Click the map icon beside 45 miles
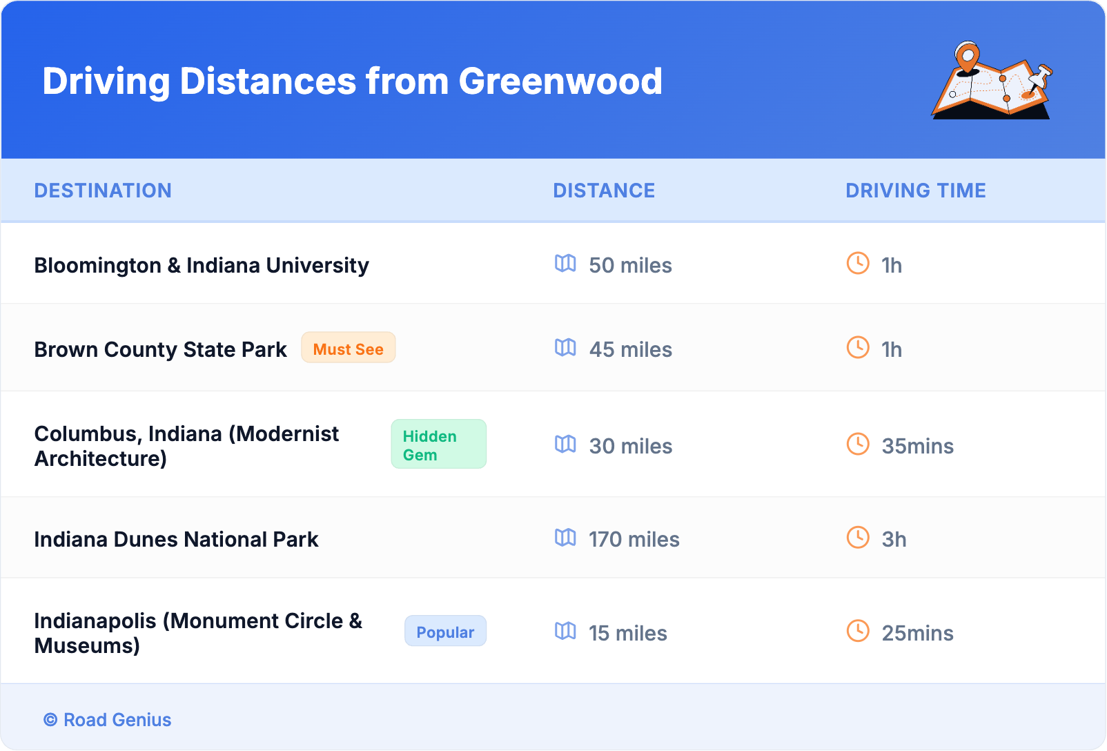Viewport: 1107px width, 751px height. (565, 348)
